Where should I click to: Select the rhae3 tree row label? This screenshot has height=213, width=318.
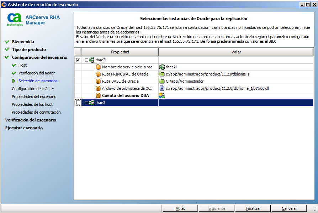pos(100,103)
